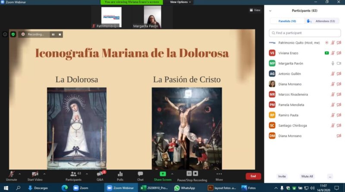Click Margarita Pavón's video thumbnail

pos(152,17)
